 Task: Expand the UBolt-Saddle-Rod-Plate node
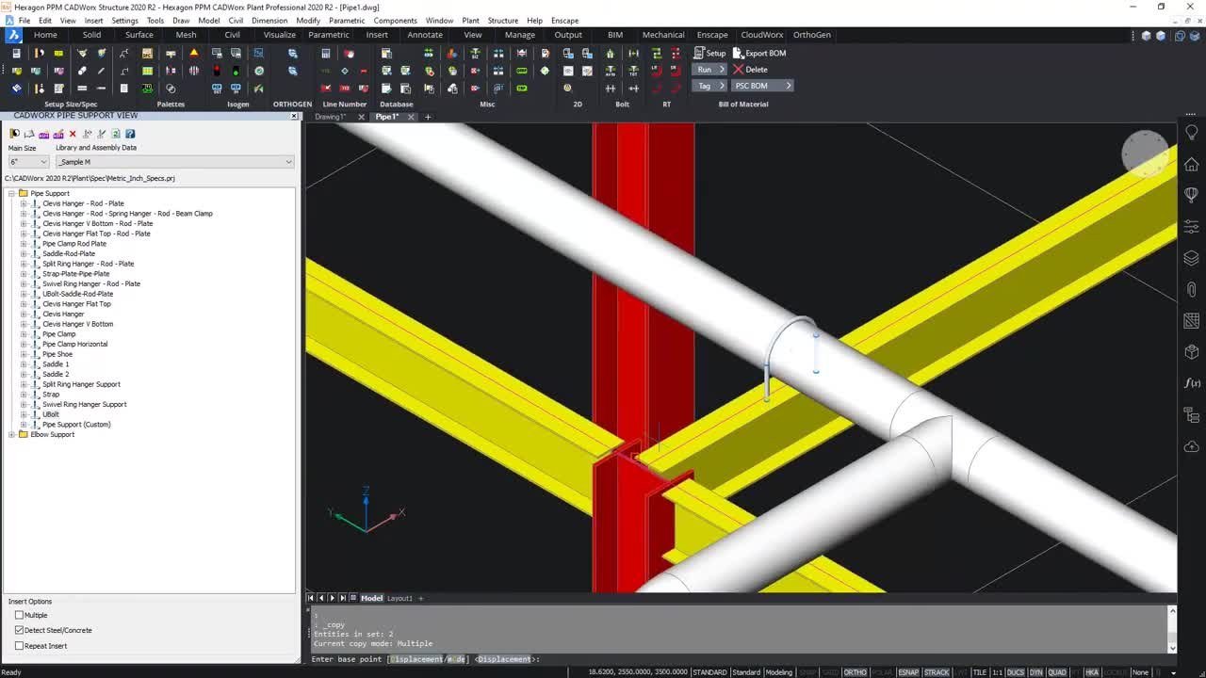(24, 294)
